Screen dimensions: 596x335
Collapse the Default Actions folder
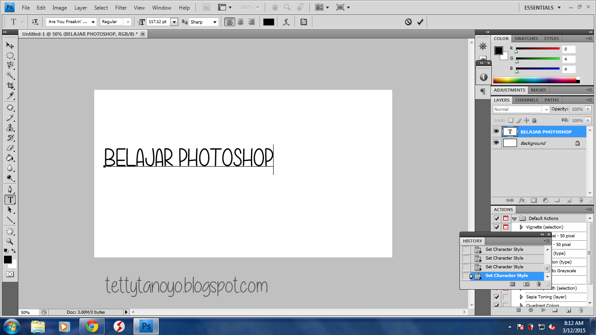tap(514, 219)
